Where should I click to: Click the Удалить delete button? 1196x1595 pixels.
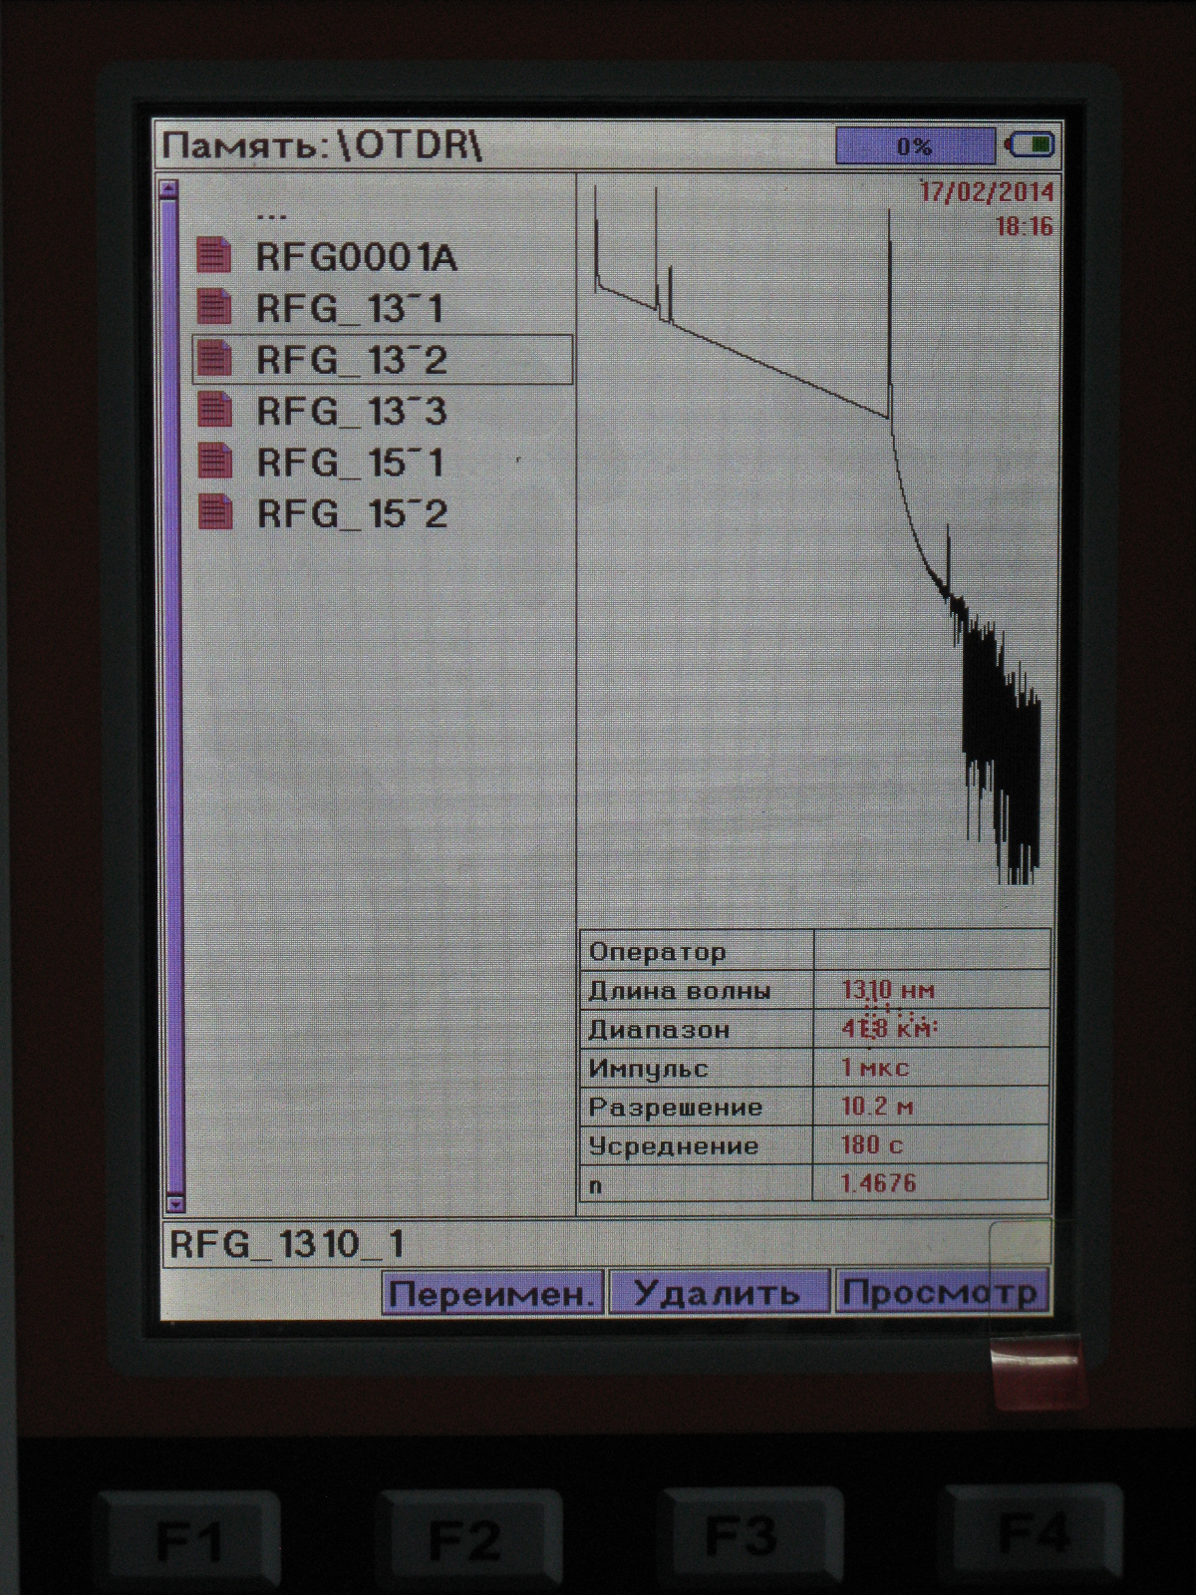tap(718, 1293)
